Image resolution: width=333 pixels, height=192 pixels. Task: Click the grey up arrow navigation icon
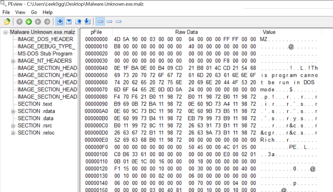pos(19,22)
